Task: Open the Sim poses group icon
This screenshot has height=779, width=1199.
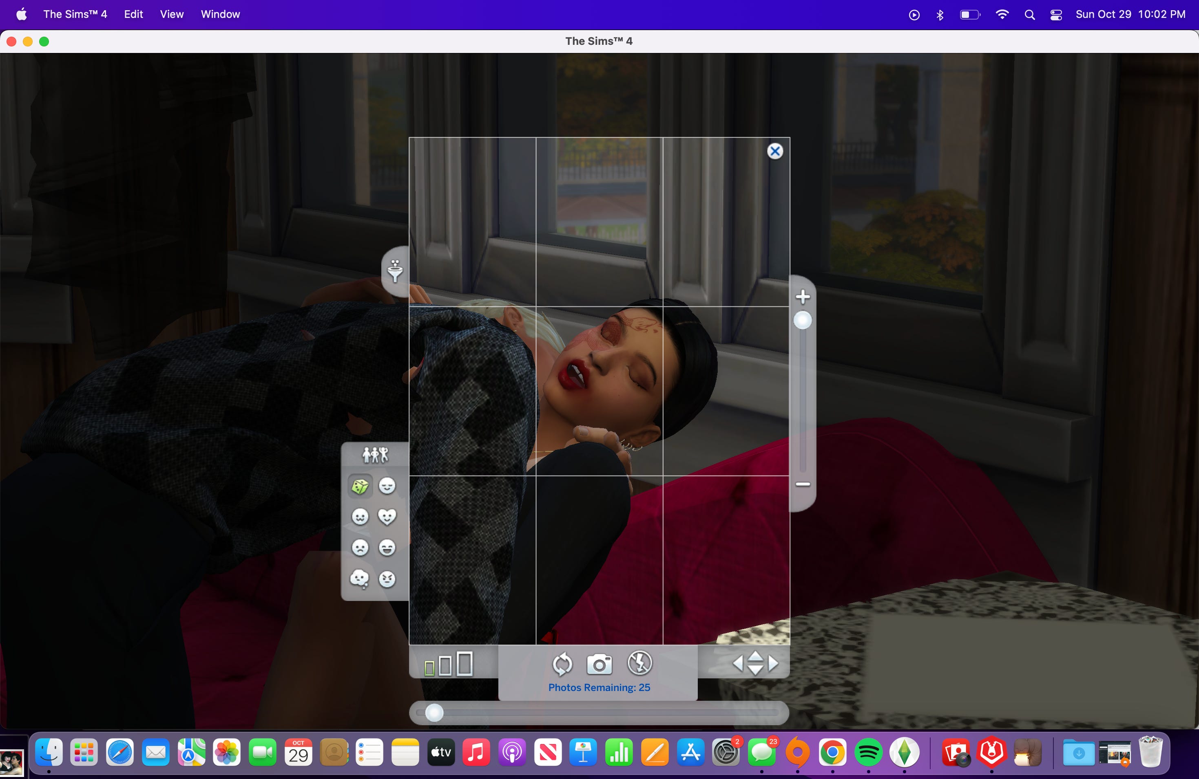Action: [x=375, y=455]
